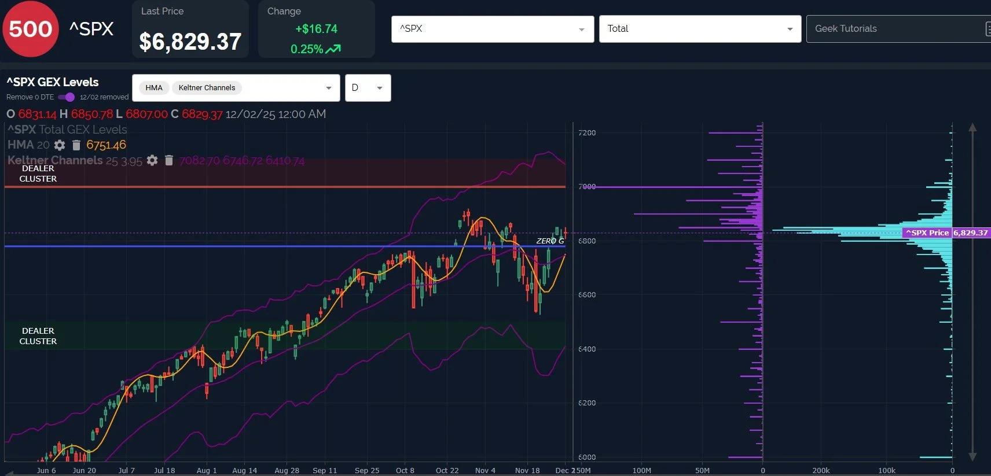
Task: Click the ^SPX GEX Levels heading
Action: click(53, 82)
